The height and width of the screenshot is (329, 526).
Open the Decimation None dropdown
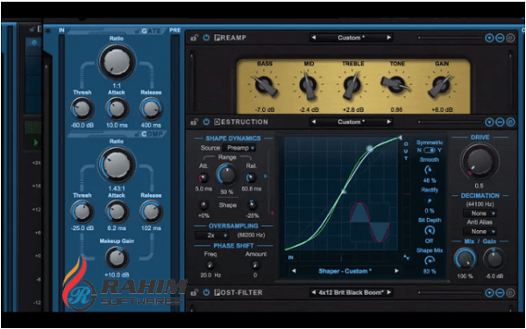[480, 213]
